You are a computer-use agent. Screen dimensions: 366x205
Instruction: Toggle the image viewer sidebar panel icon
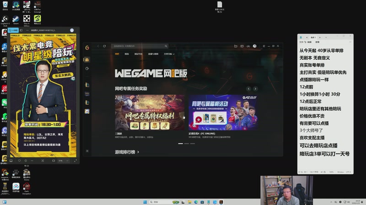pyautogui.click(x=21, y=30)
